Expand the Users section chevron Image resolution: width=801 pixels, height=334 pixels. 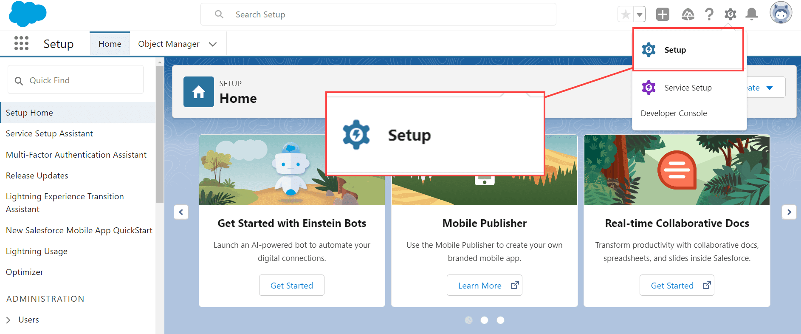8,320
